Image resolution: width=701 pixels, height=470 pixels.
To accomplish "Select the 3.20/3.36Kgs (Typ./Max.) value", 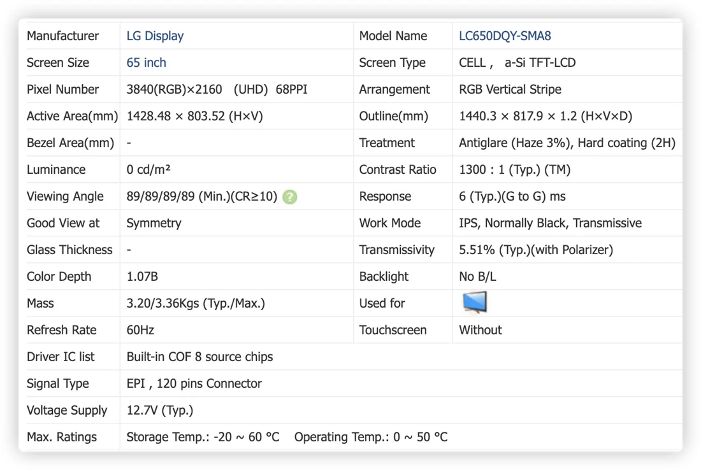I will point(196,303).
